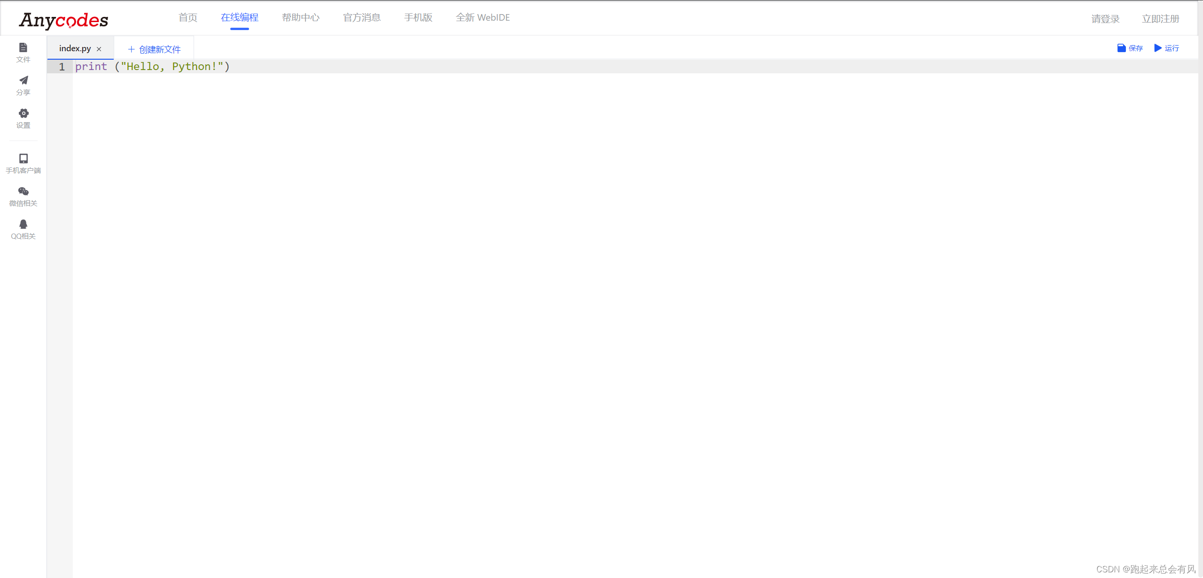Switch to 手机版 in the navigation bar

click(x=418, y=18)
